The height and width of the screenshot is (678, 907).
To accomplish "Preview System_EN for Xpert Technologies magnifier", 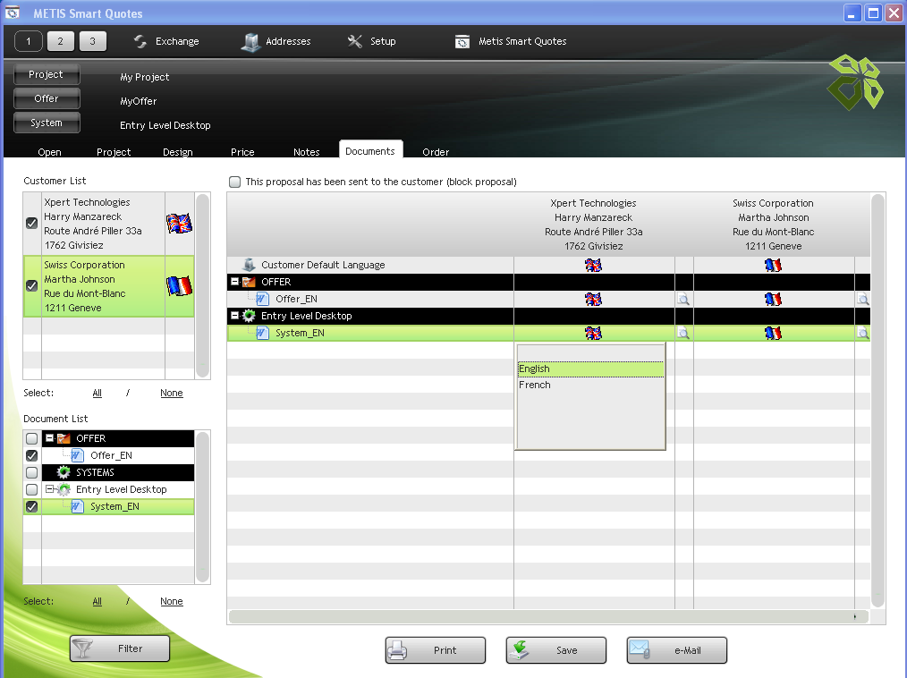I will 683,334.
